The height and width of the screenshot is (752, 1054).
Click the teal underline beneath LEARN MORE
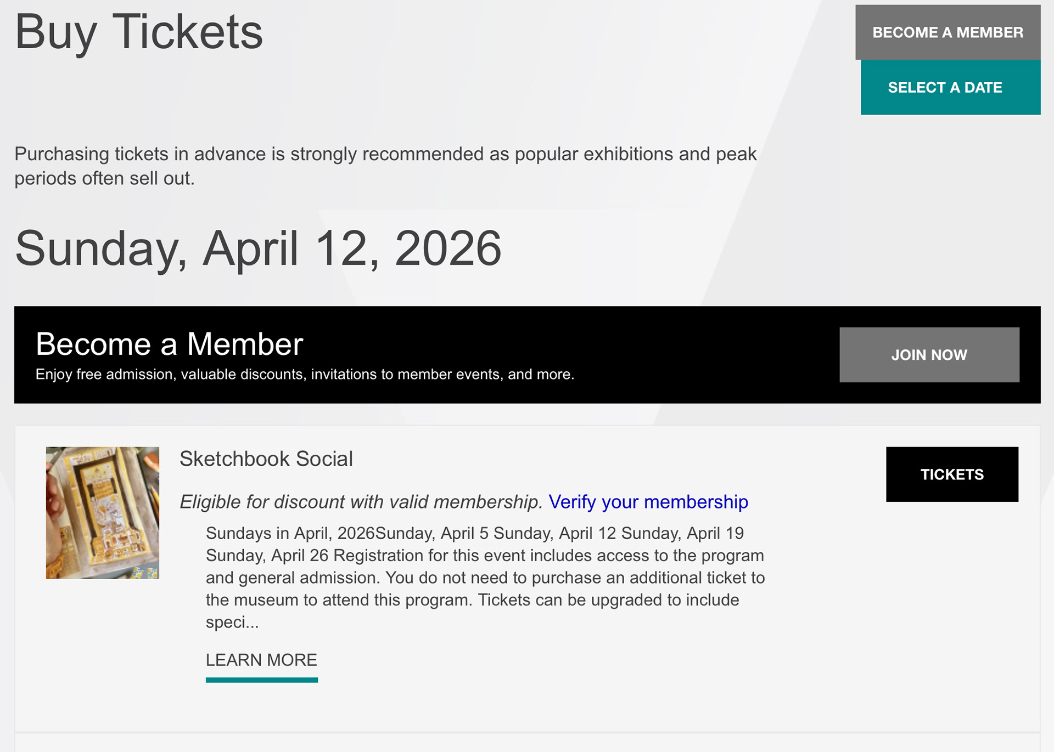261,680
